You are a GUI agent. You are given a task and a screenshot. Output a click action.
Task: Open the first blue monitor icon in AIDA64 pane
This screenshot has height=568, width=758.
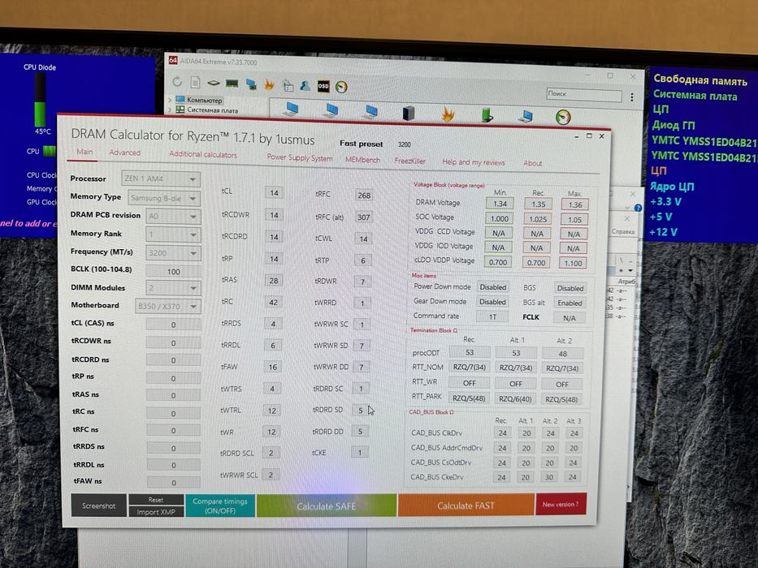pyautogui.click(x=291, y=110)
